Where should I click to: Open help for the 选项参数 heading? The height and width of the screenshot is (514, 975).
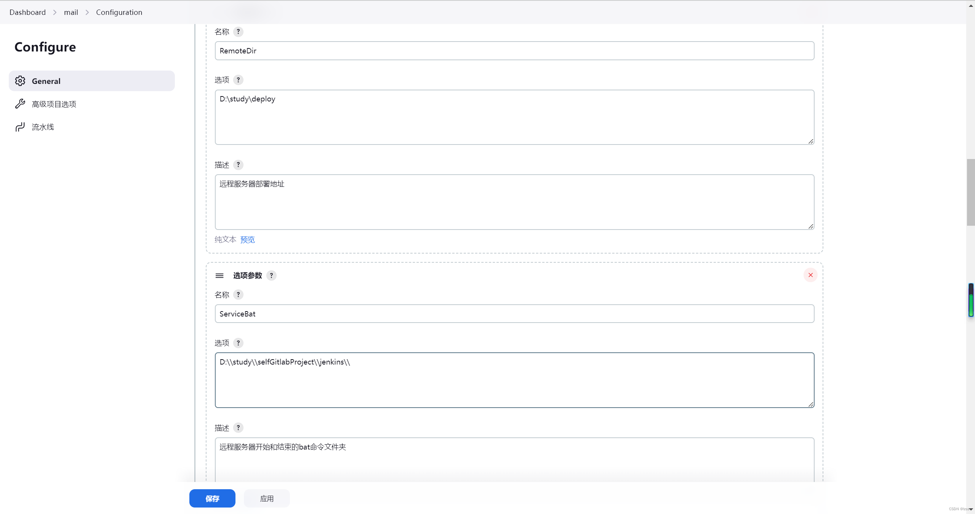(x=271, y=275)
